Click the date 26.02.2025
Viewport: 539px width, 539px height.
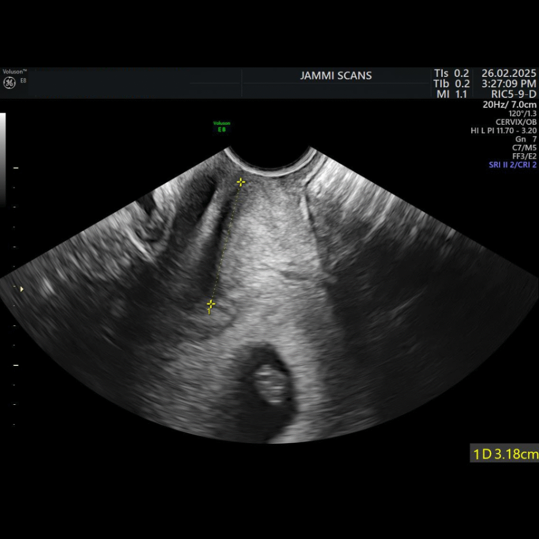pyautogui.click(x=508, y=73)
